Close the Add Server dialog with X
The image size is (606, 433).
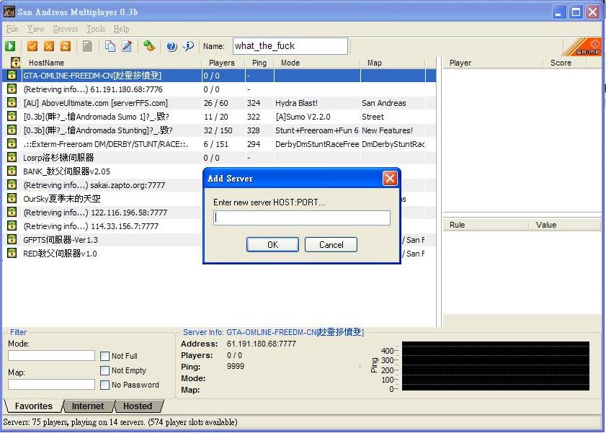click(390, 178)
